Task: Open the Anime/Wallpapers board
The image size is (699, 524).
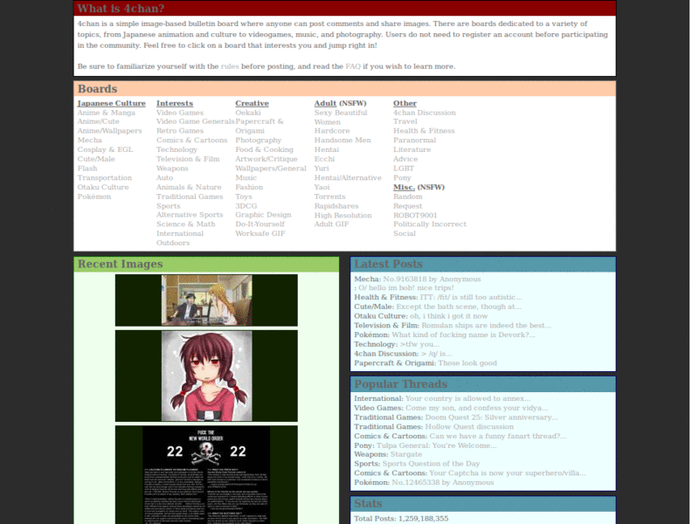Action: point(110,130)
